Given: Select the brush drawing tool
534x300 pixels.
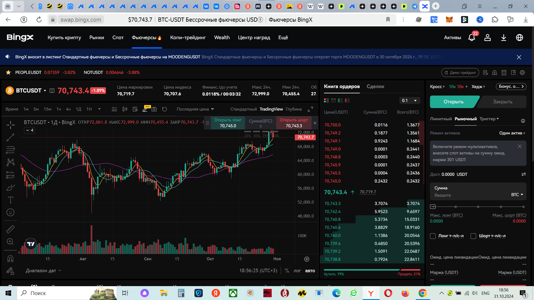Looking at the screenshot, I should tap(11, 187).
